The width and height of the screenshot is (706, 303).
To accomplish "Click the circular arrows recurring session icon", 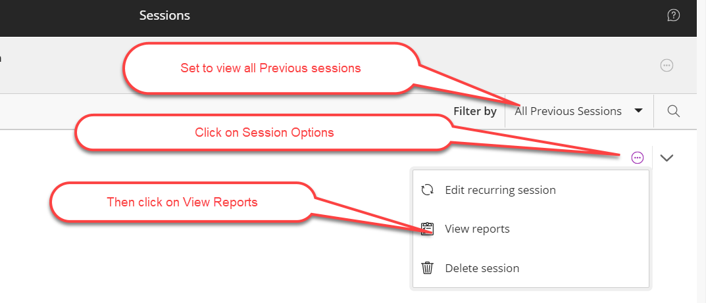I will pos(427,190).
